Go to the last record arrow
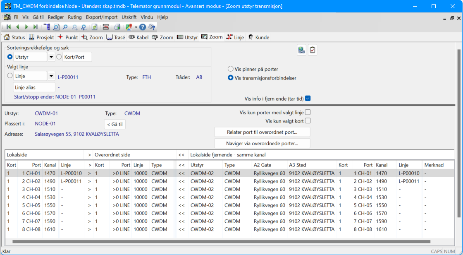 (36, 27)
